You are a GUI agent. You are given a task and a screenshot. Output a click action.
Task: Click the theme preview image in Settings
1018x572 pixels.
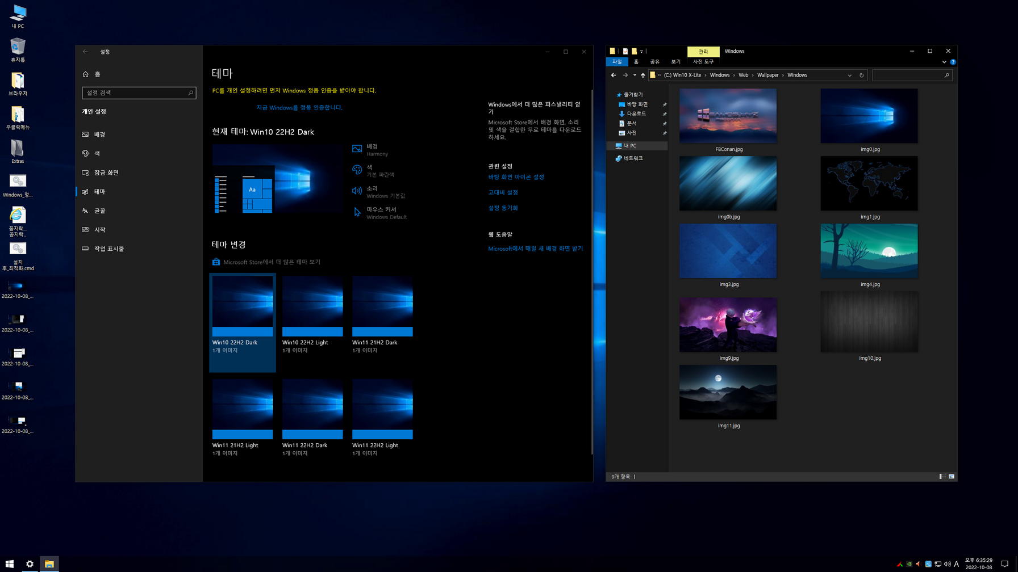(278, 179)
